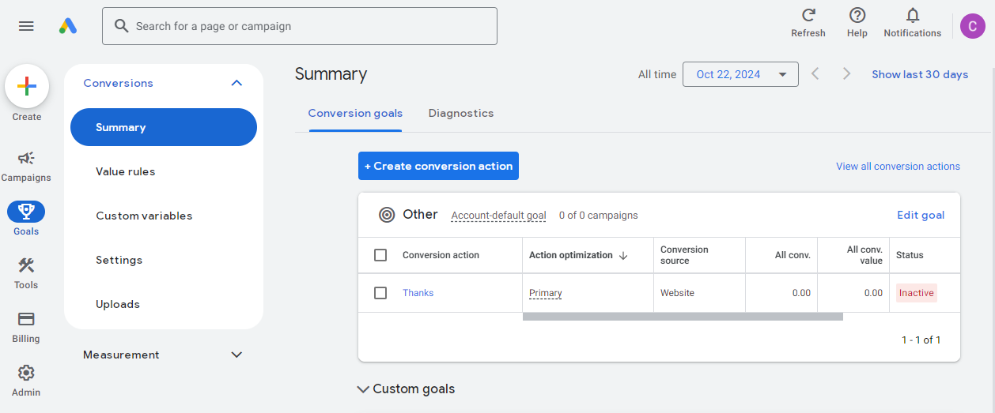Open the Admin gear in sidebar
The width and height of the screenshot is (995, 413).
[x=26, y=373]
